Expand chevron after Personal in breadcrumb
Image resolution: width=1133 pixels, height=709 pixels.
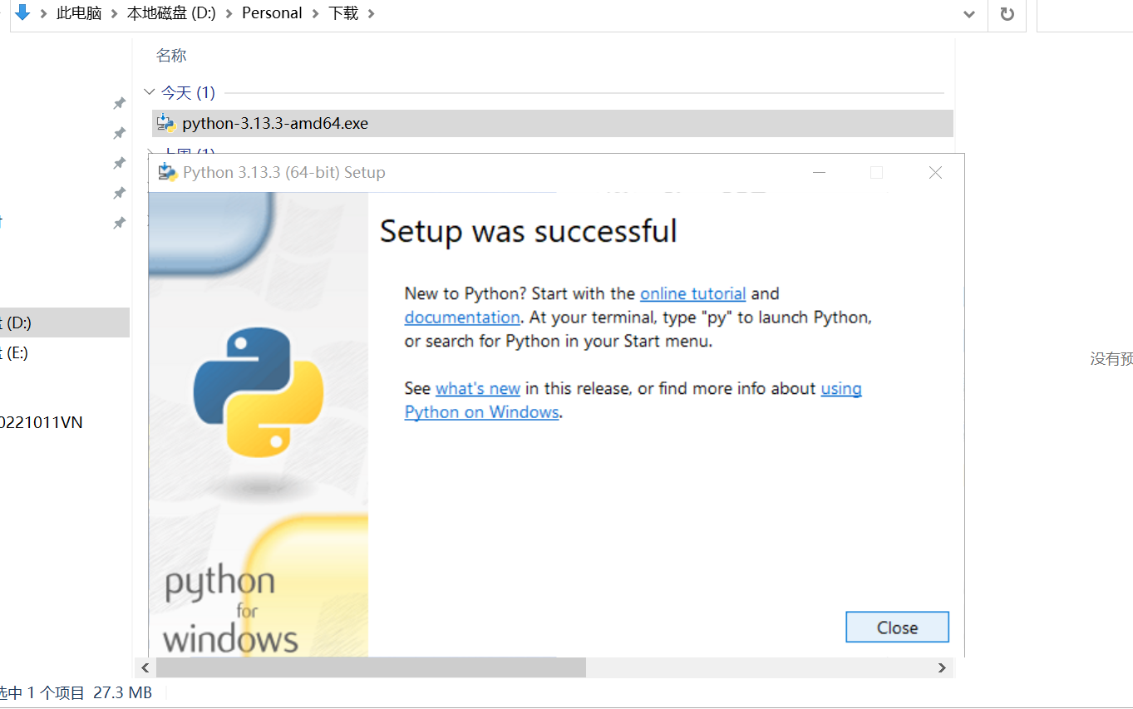pos(315,13)
